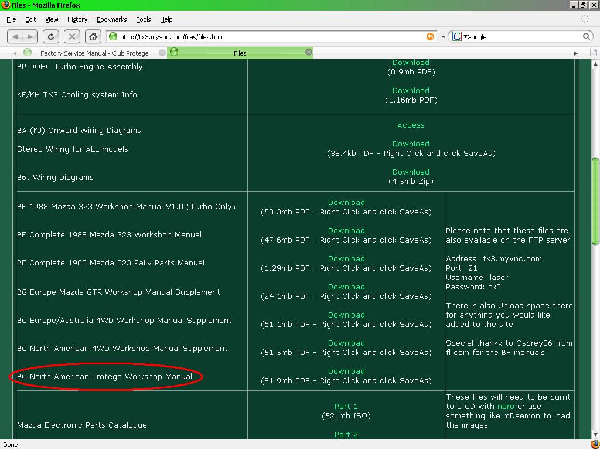This screenshot has width=600, height=450.
Task: Open Part 2 of the Parts Catalogue
Action: [346, 435]
